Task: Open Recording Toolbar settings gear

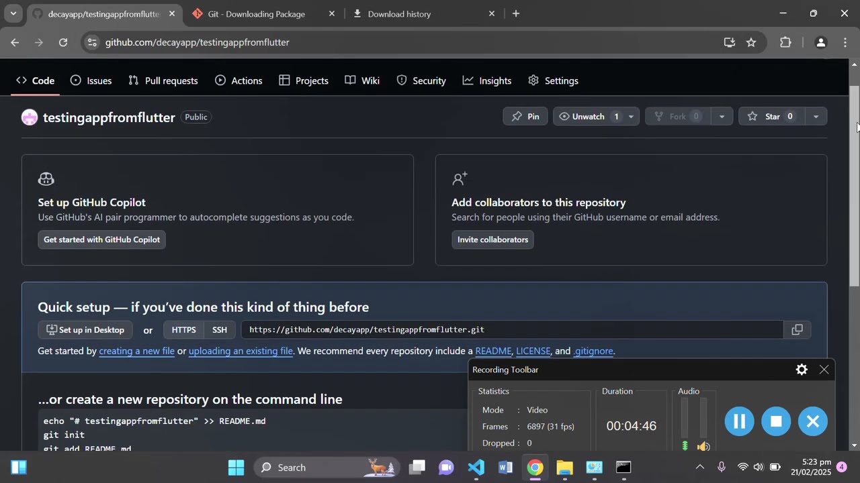Action: (802, 370)
